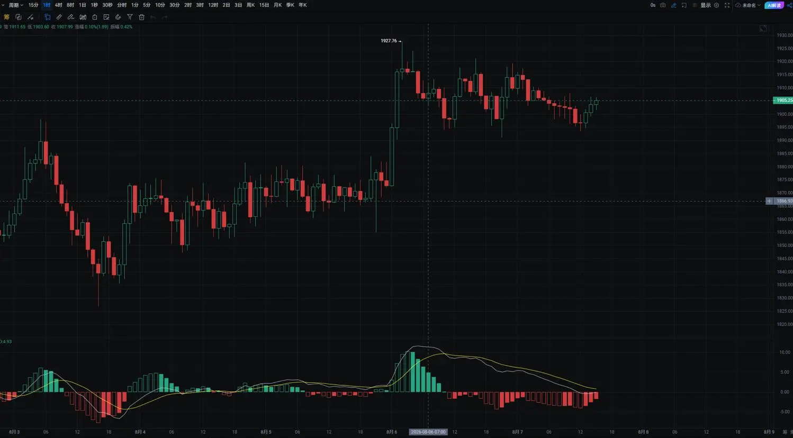Select the 3时 timeframe
The width and height of the screenshot is (793, 438).
pyautogui.click(x=200, y=5)
